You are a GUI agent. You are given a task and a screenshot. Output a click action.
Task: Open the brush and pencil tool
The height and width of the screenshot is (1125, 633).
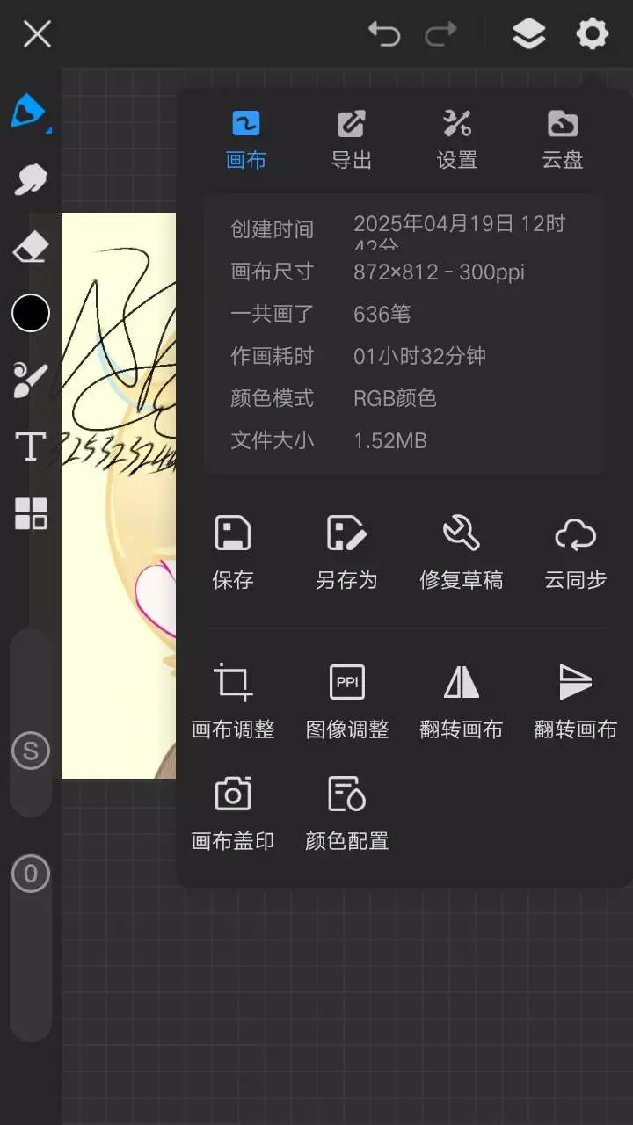(31, 380)
